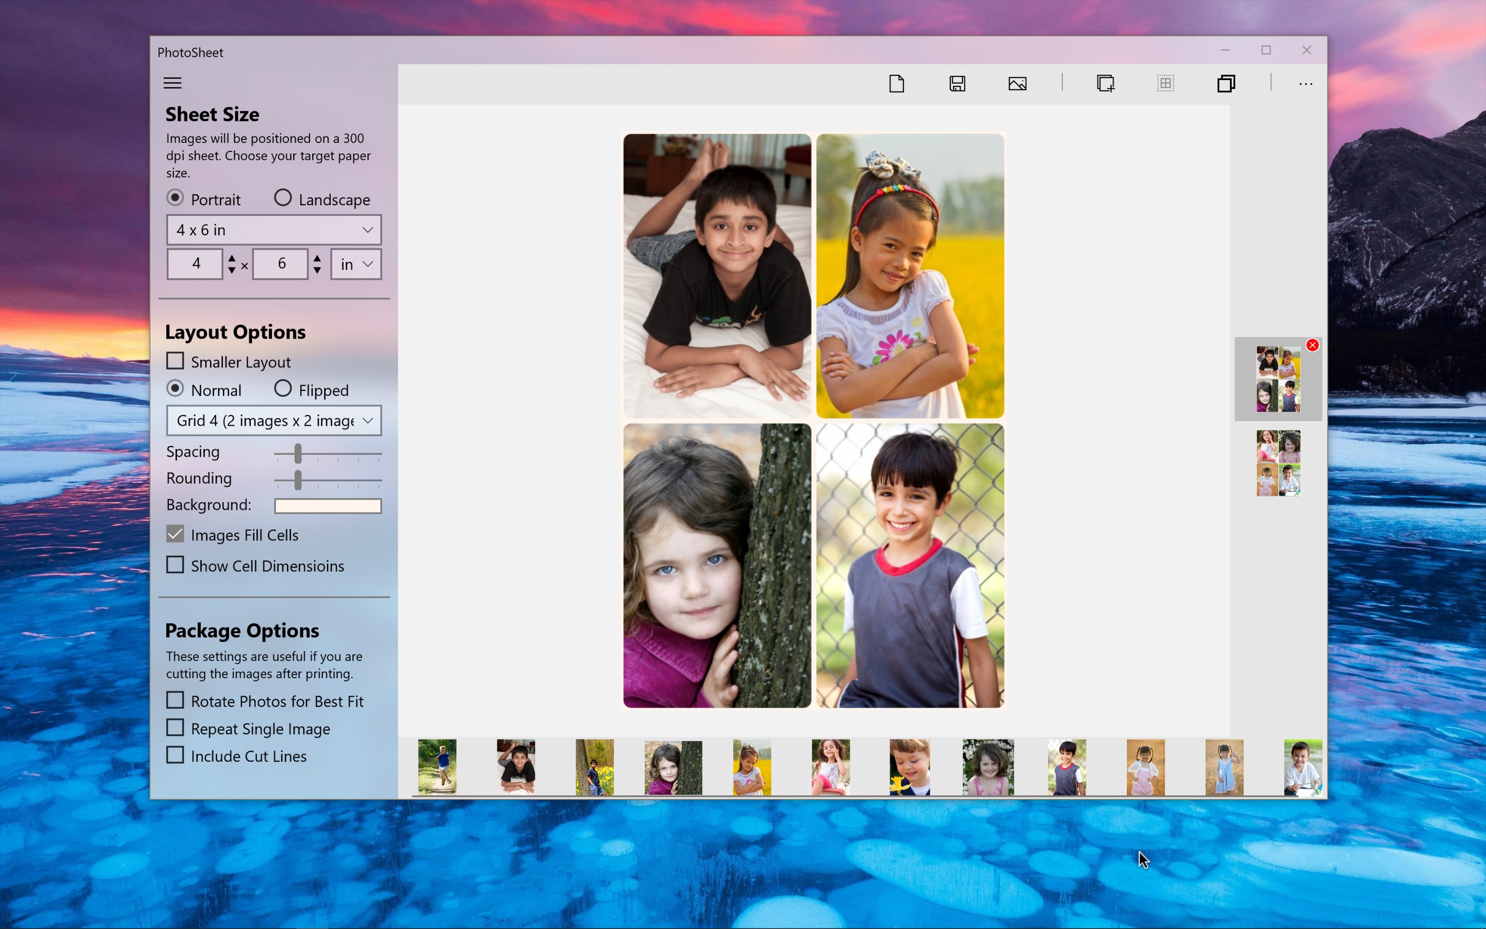
Task: Remove sheet using red X badge
Action: [1312, 345]
